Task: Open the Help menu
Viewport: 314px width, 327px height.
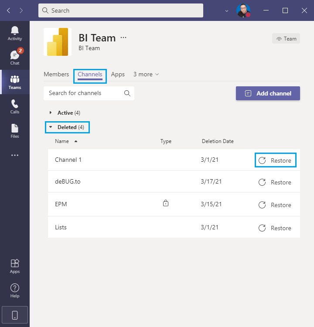Action: click(15, 290)
